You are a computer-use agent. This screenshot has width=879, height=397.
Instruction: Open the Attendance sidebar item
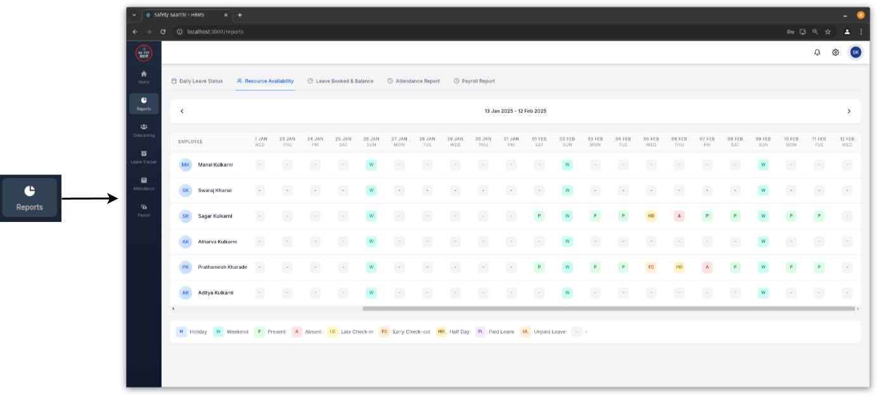pyautogui.click(x=144, y=183)
